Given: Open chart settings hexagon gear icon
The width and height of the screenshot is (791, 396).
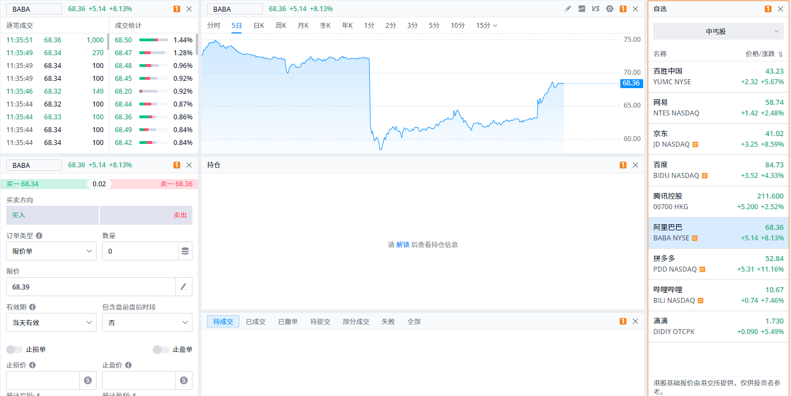Looking at the screenshot, I should tap(610, 9).
